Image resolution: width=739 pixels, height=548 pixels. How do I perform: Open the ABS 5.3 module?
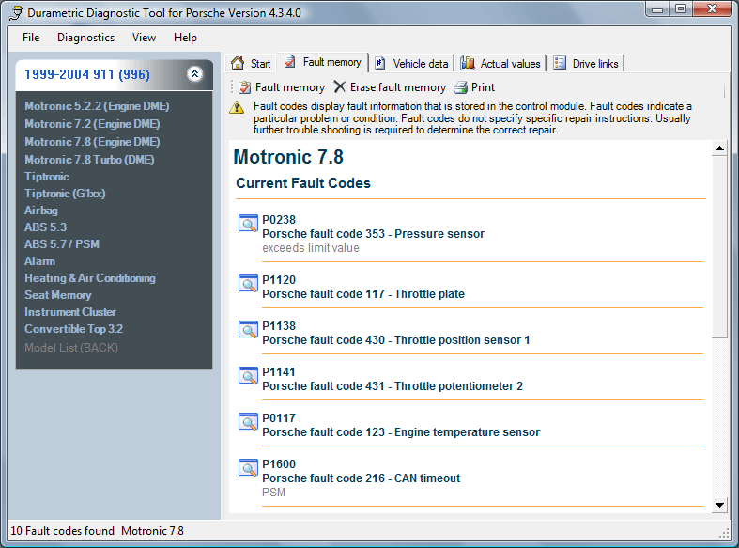point(45,227)
